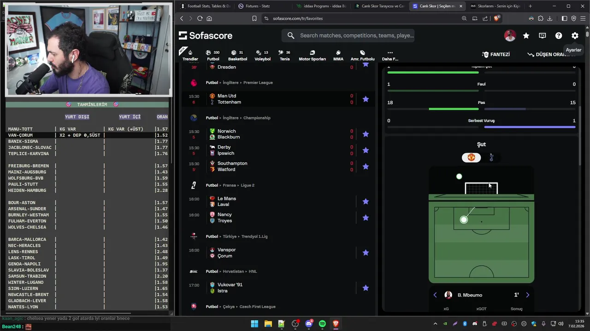
Task: Click the search matches input field
Action: (x=348, y=35)
